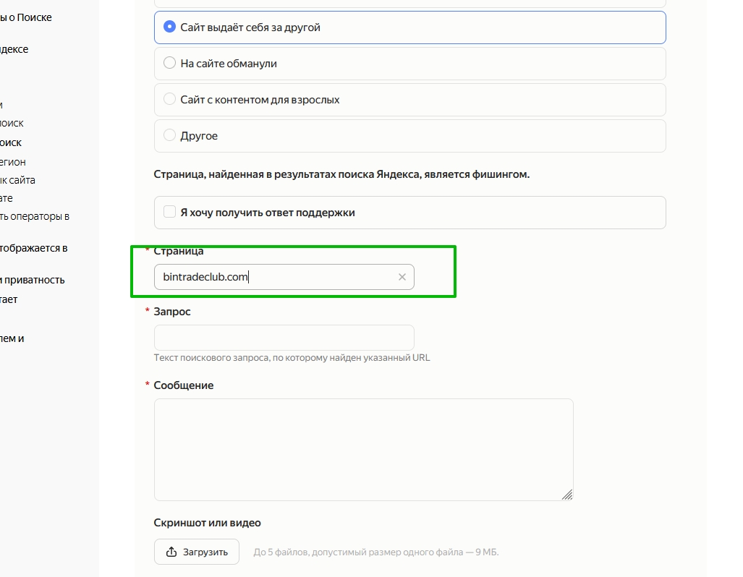
Task: Select the 'На сайте обманули' radio option
Action: coord(170,64)
